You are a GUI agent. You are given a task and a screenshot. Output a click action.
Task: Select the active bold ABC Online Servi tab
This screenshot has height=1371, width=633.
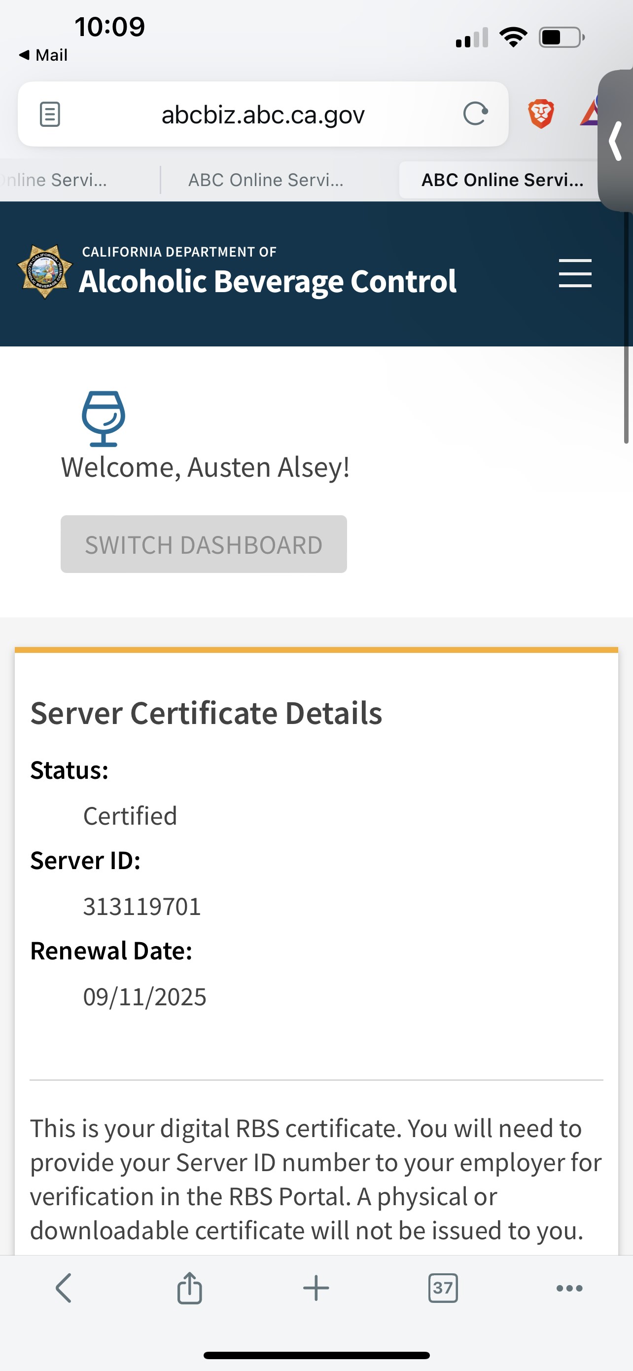tap(502, 180)
